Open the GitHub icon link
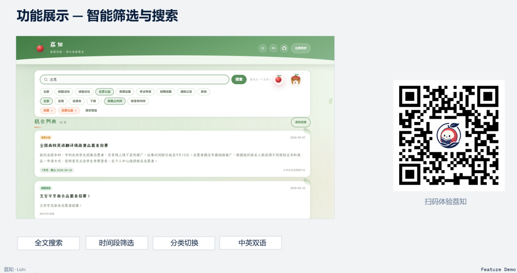Screen dimensions: 517x273 pos(284,48)
